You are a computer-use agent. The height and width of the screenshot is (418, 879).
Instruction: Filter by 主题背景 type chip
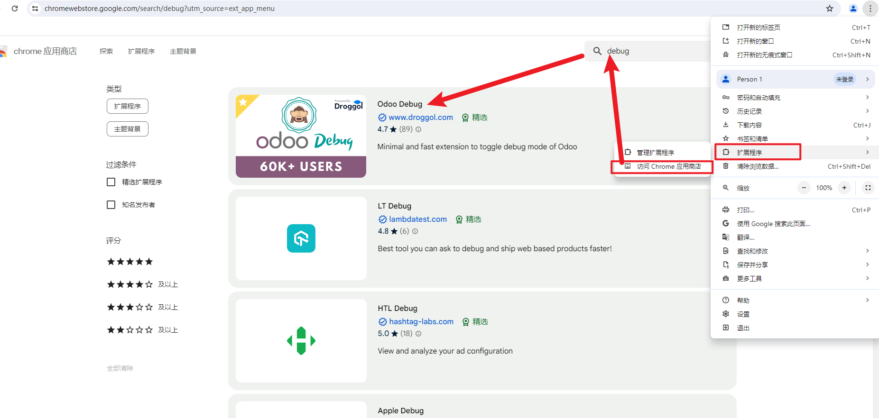pyautogui.click(x=128, y=129)
